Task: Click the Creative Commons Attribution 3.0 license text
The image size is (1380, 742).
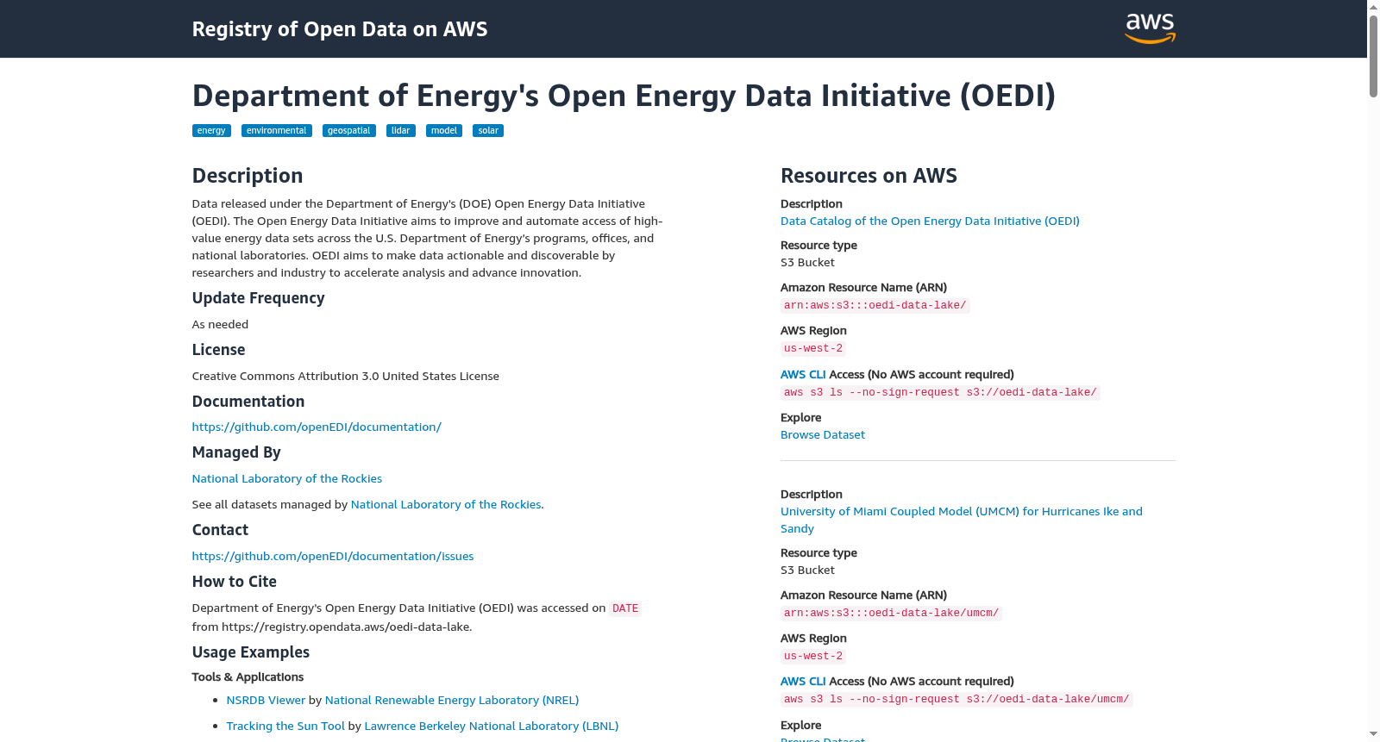Action: 346,376
